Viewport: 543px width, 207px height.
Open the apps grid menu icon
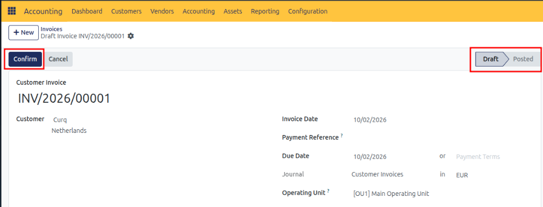tap(12, 11)
